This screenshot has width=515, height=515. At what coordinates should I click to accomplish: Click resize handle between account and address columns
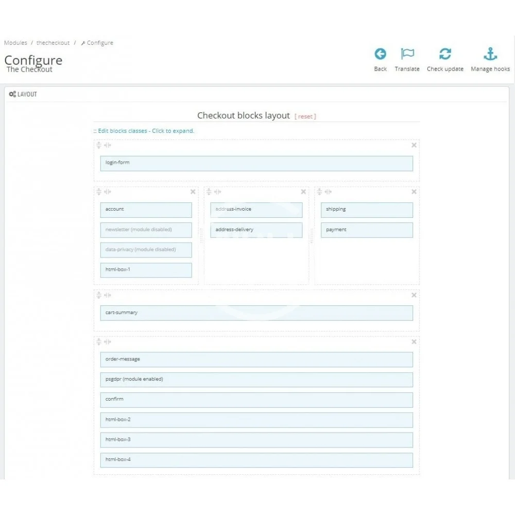coord(201,235)
